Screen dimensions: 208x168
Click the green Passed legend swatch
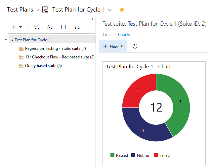[112, 155]
